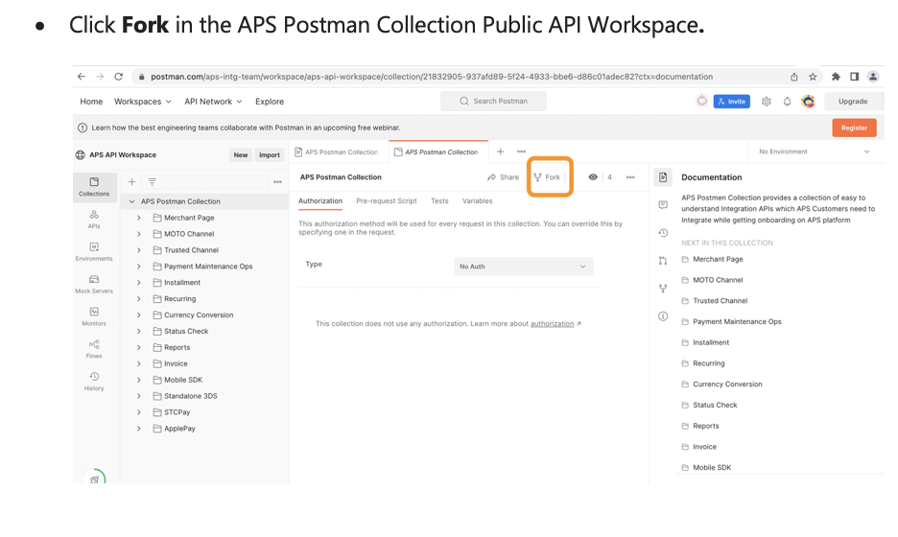Switch to the Tests tab
Image resolution: width=898 pixels, height=537 pixels.
pyautogui.click(x=439, y=201)
